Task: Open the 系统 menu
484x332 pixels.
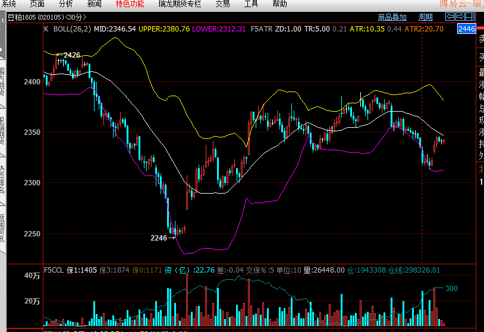Action: [10, 4]
